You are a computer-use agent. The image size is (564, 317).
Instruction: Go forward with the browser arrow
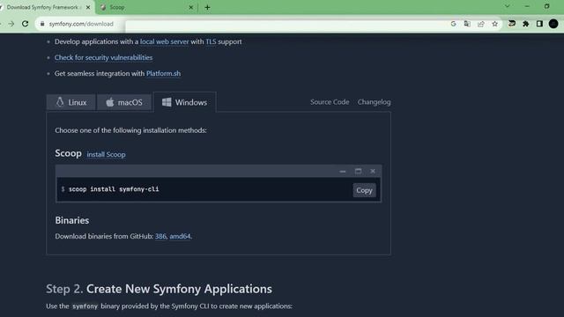pos(11,24)
